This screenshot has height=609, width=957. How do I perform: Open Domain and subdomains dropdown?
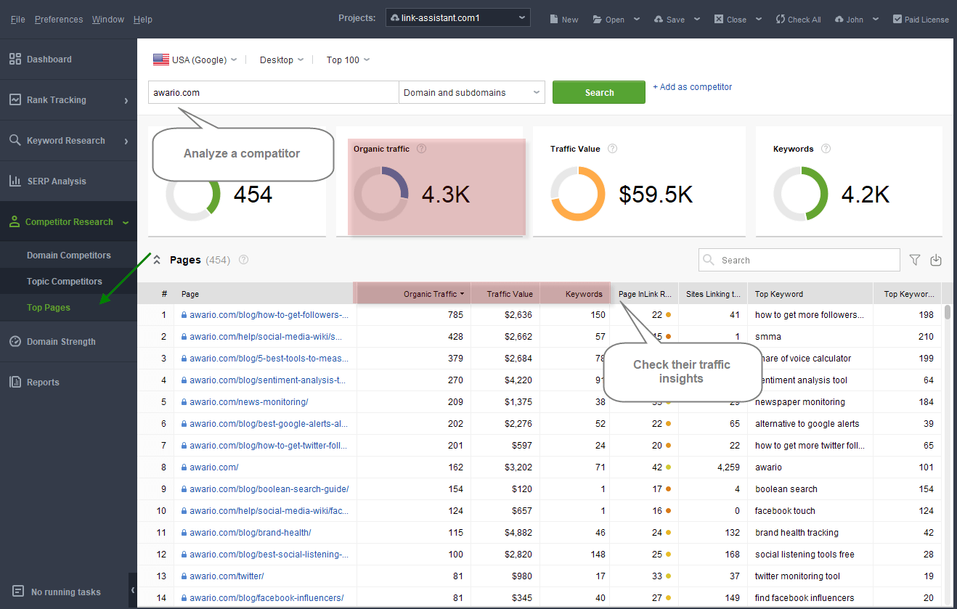(472, 92)
